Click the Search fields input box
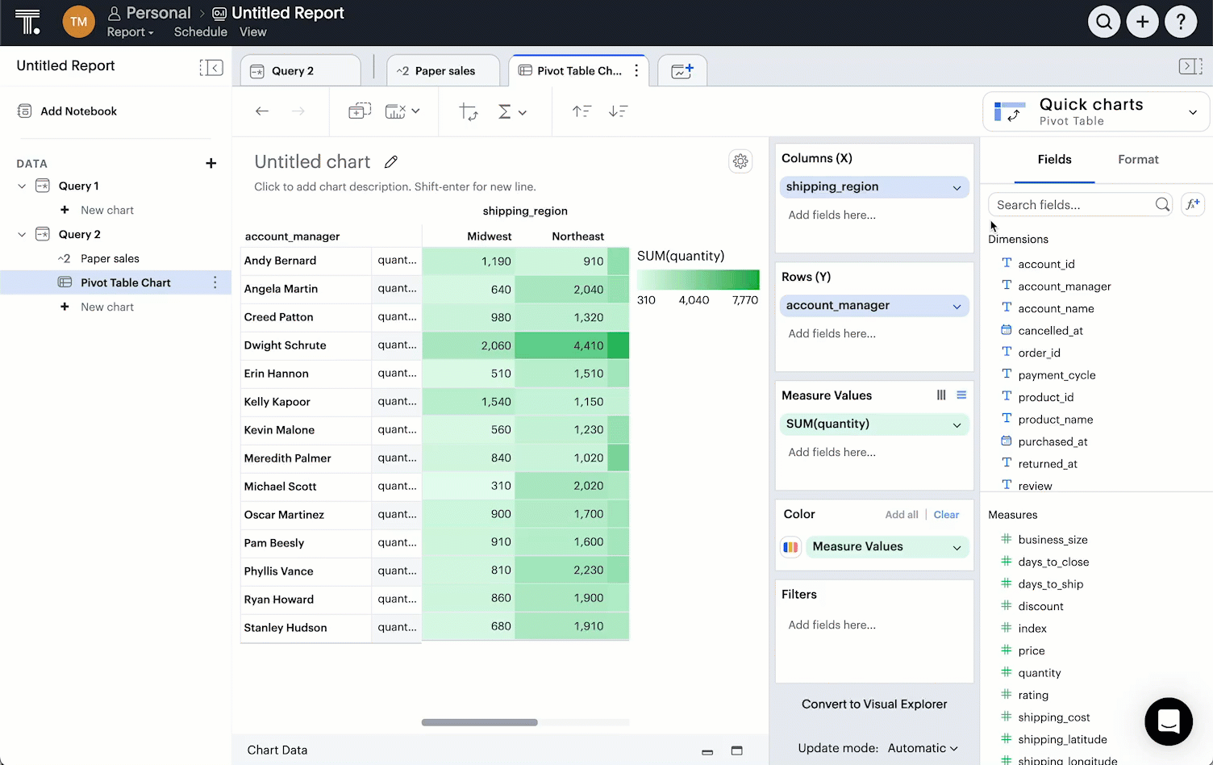The height and width of the screenshot is (765, 1213). [1073, 204]
